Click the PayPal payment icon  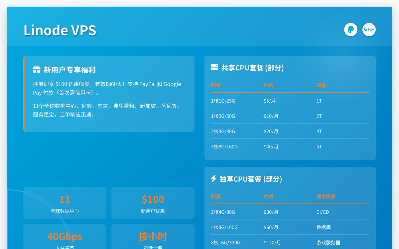[x=351, y=30]
